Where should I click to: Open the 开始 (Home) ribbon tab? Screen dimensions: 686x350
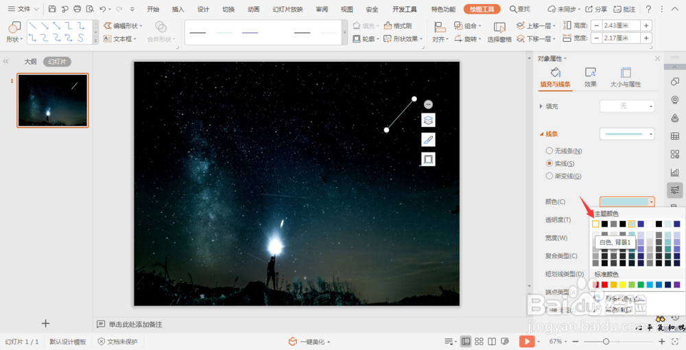pyautogui.click(x=153, y=9)
